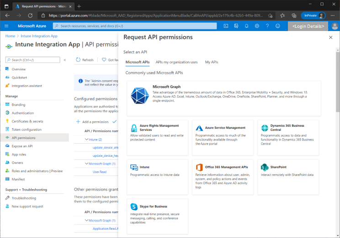Open the notifications bell icon
This screenshot has width=340, height=238.
tap(246, 26)
